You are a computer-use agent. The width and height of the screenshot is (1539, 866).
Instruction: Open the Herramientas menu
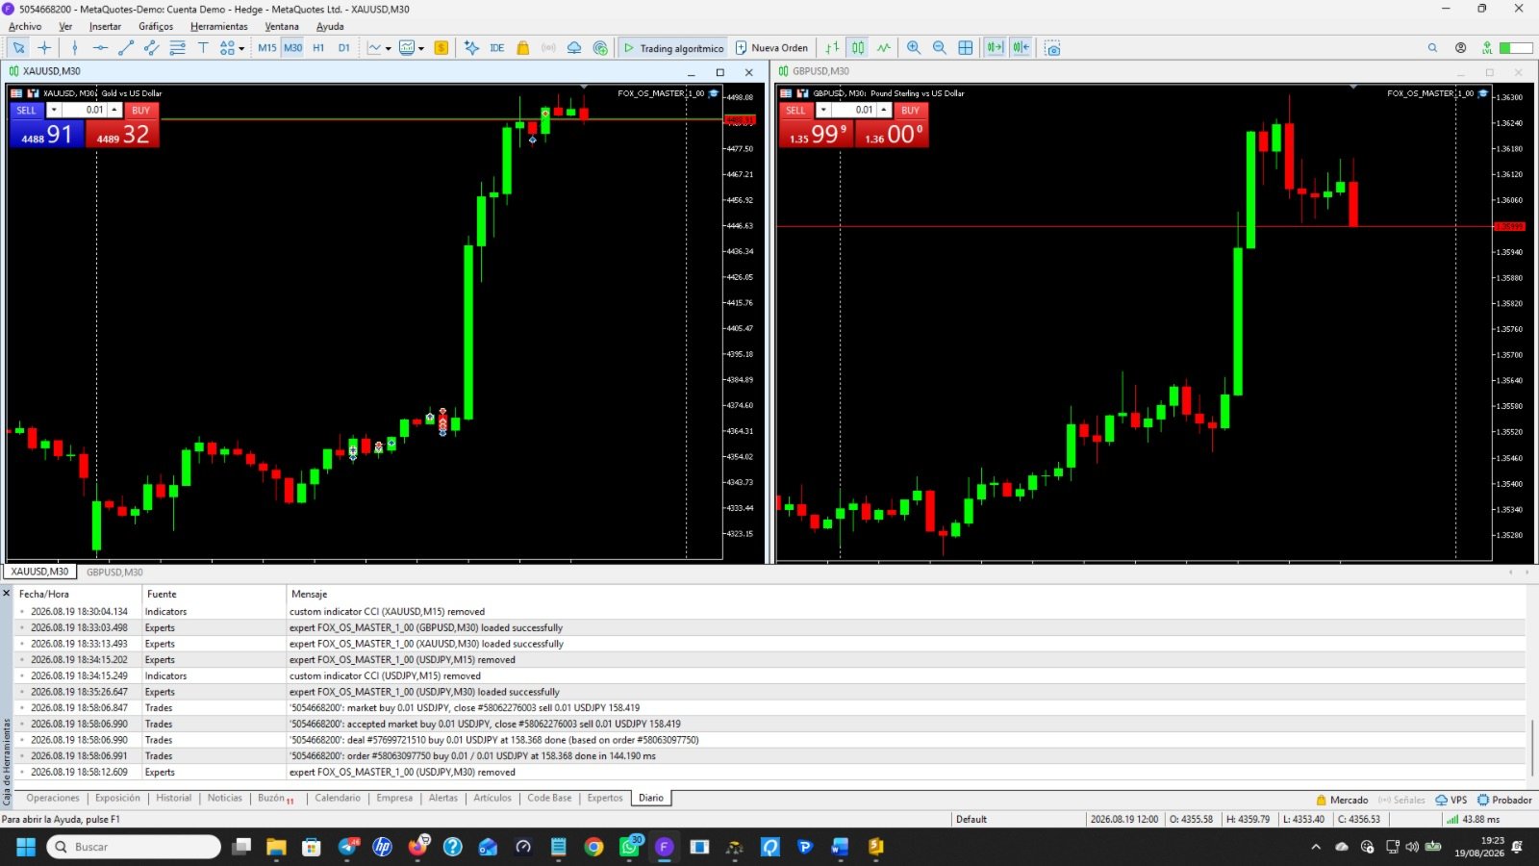coord(218,26)
